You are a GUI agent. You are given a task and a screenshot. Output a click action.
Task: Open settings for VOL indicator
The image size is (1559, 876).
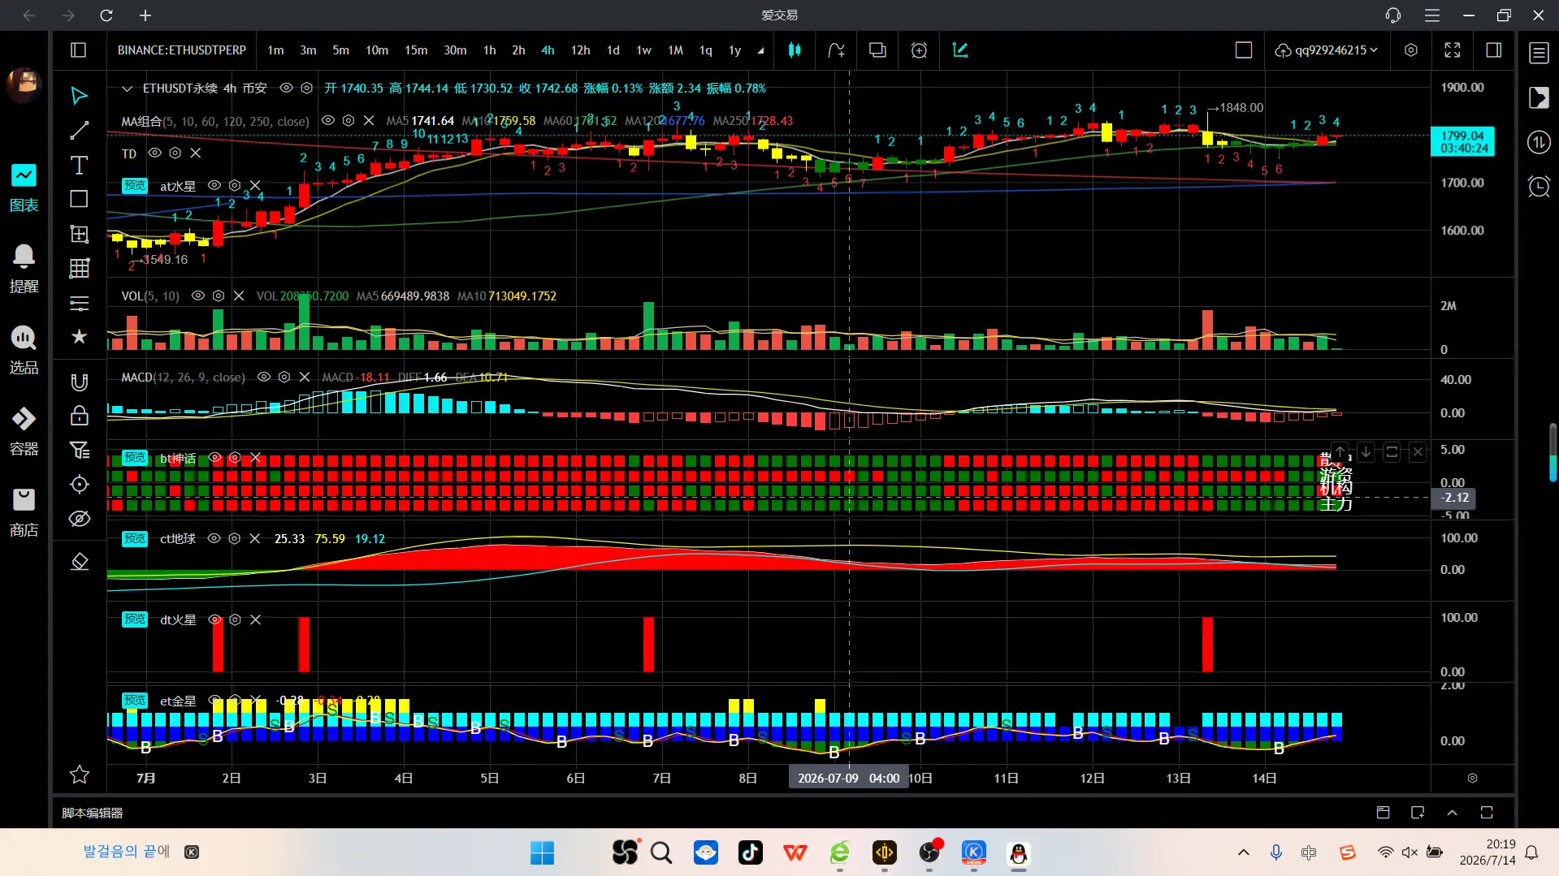pyautogui.click(x=219, y=296)
